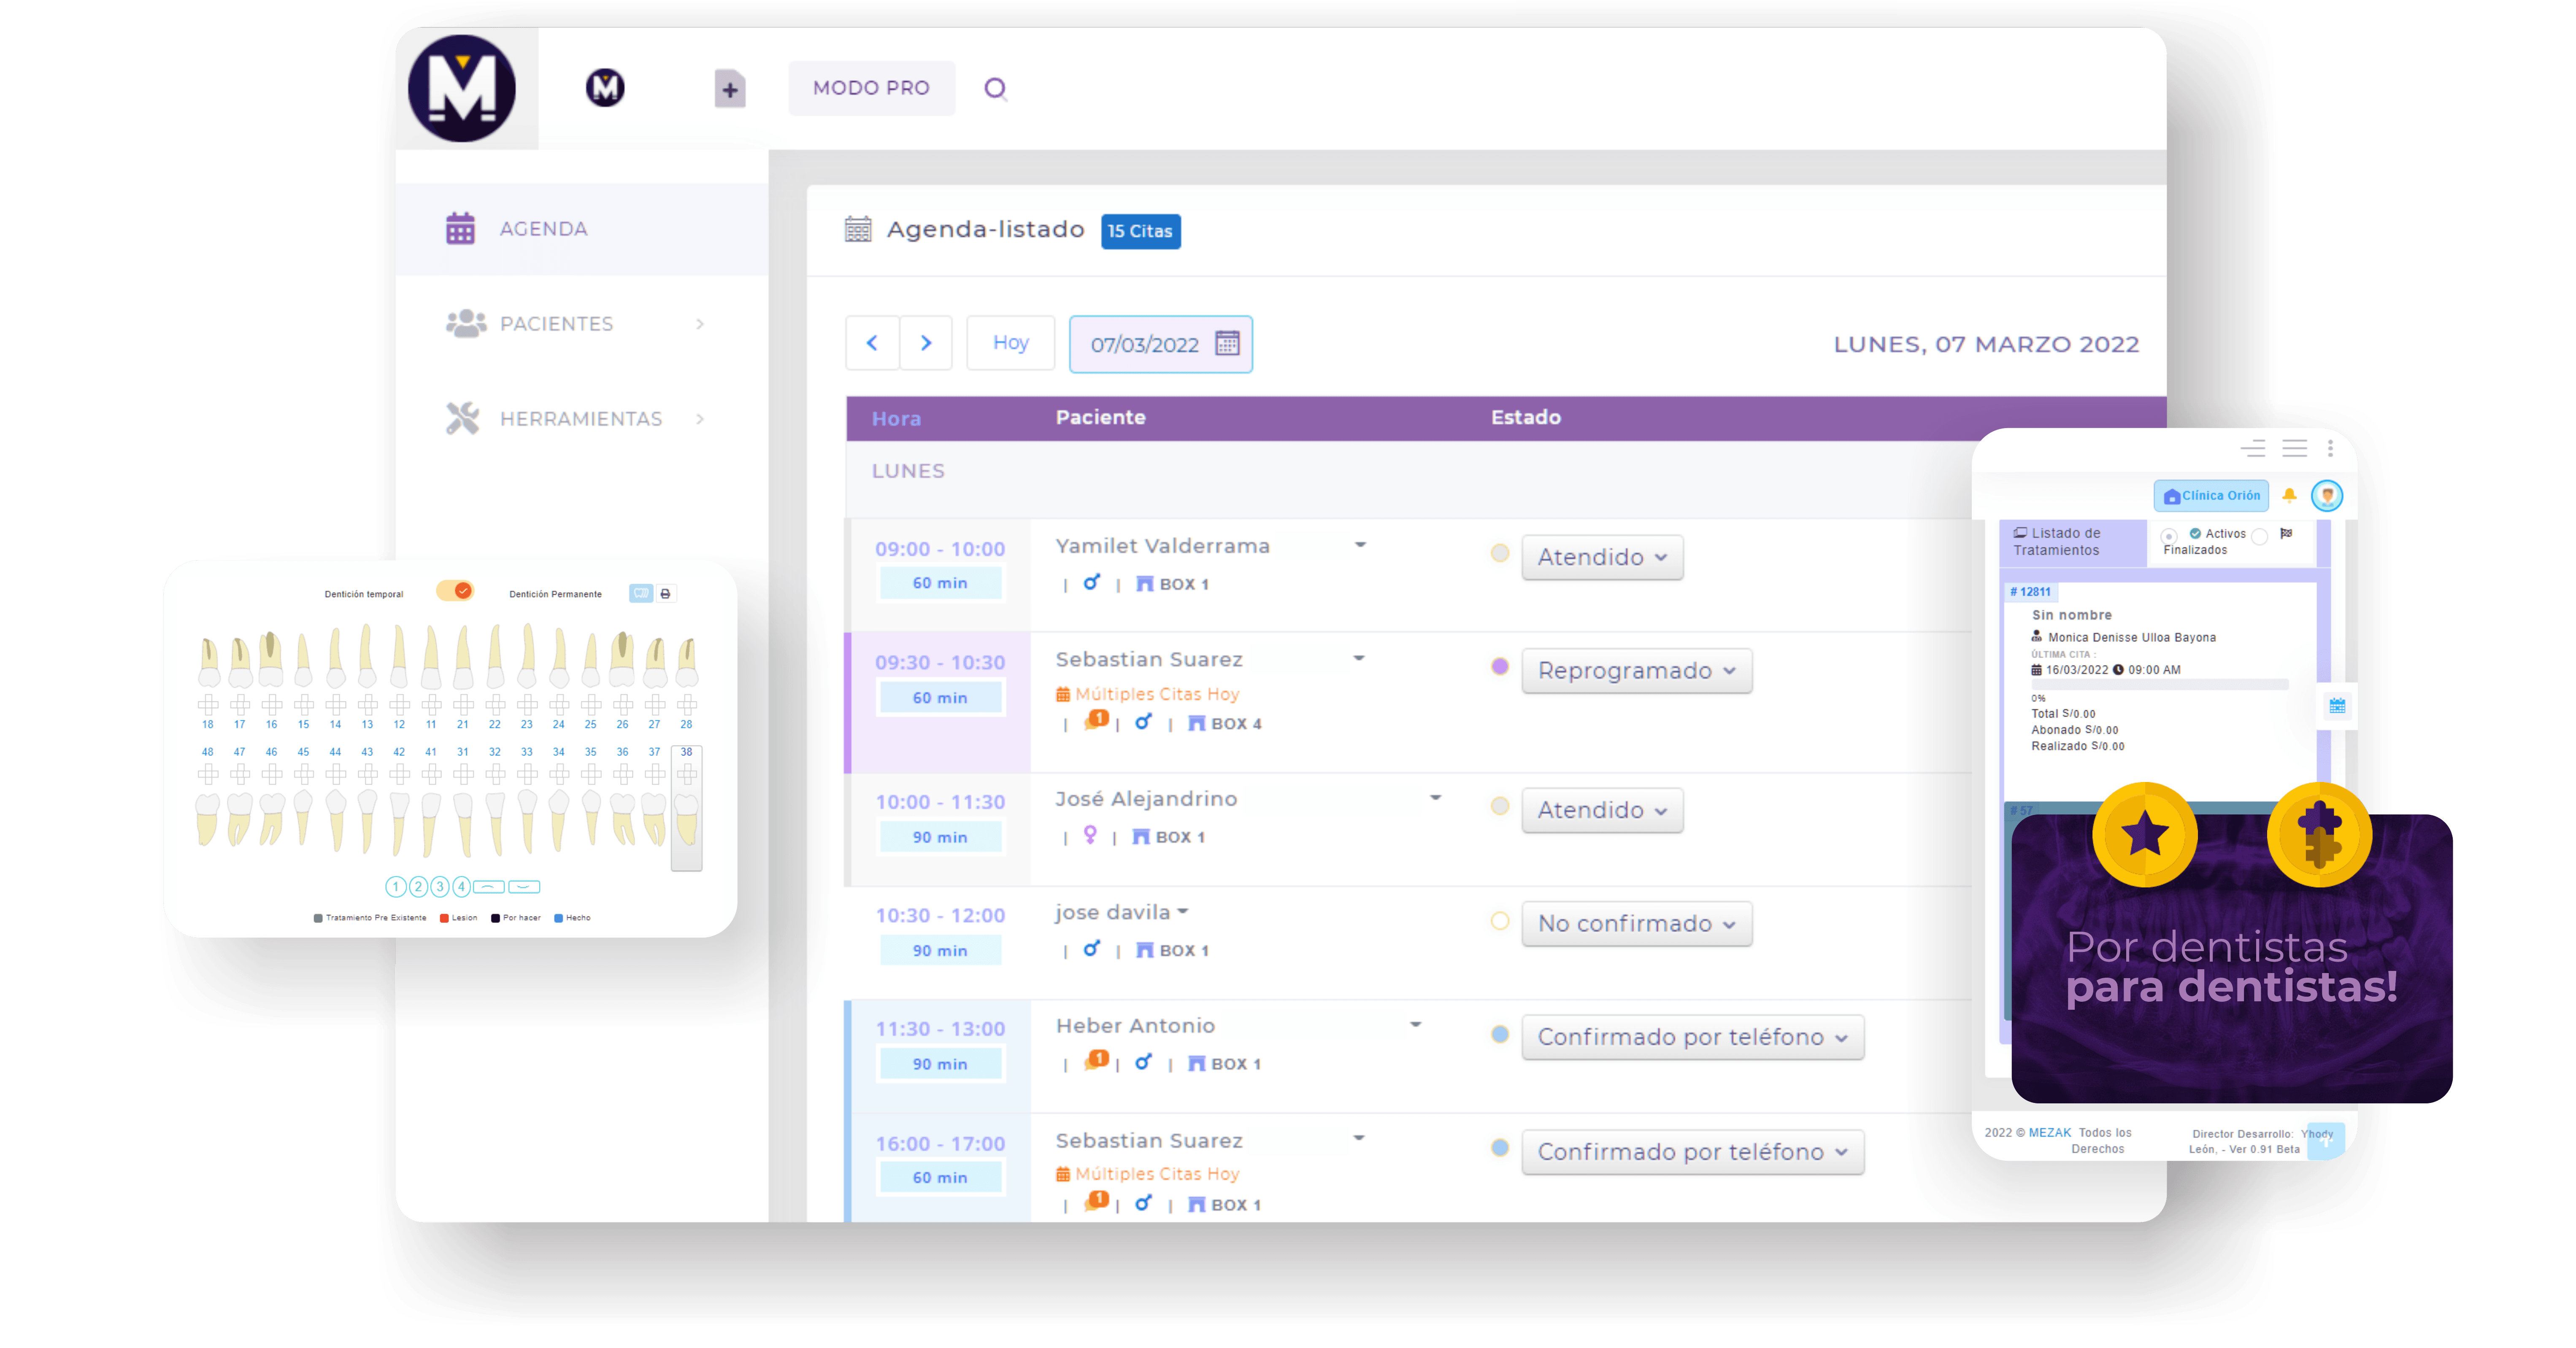Image resolution: width=2576 pixels, height=1348 pixels.
Task: Open the date picker calendar icon
Action: (1227, 344)
